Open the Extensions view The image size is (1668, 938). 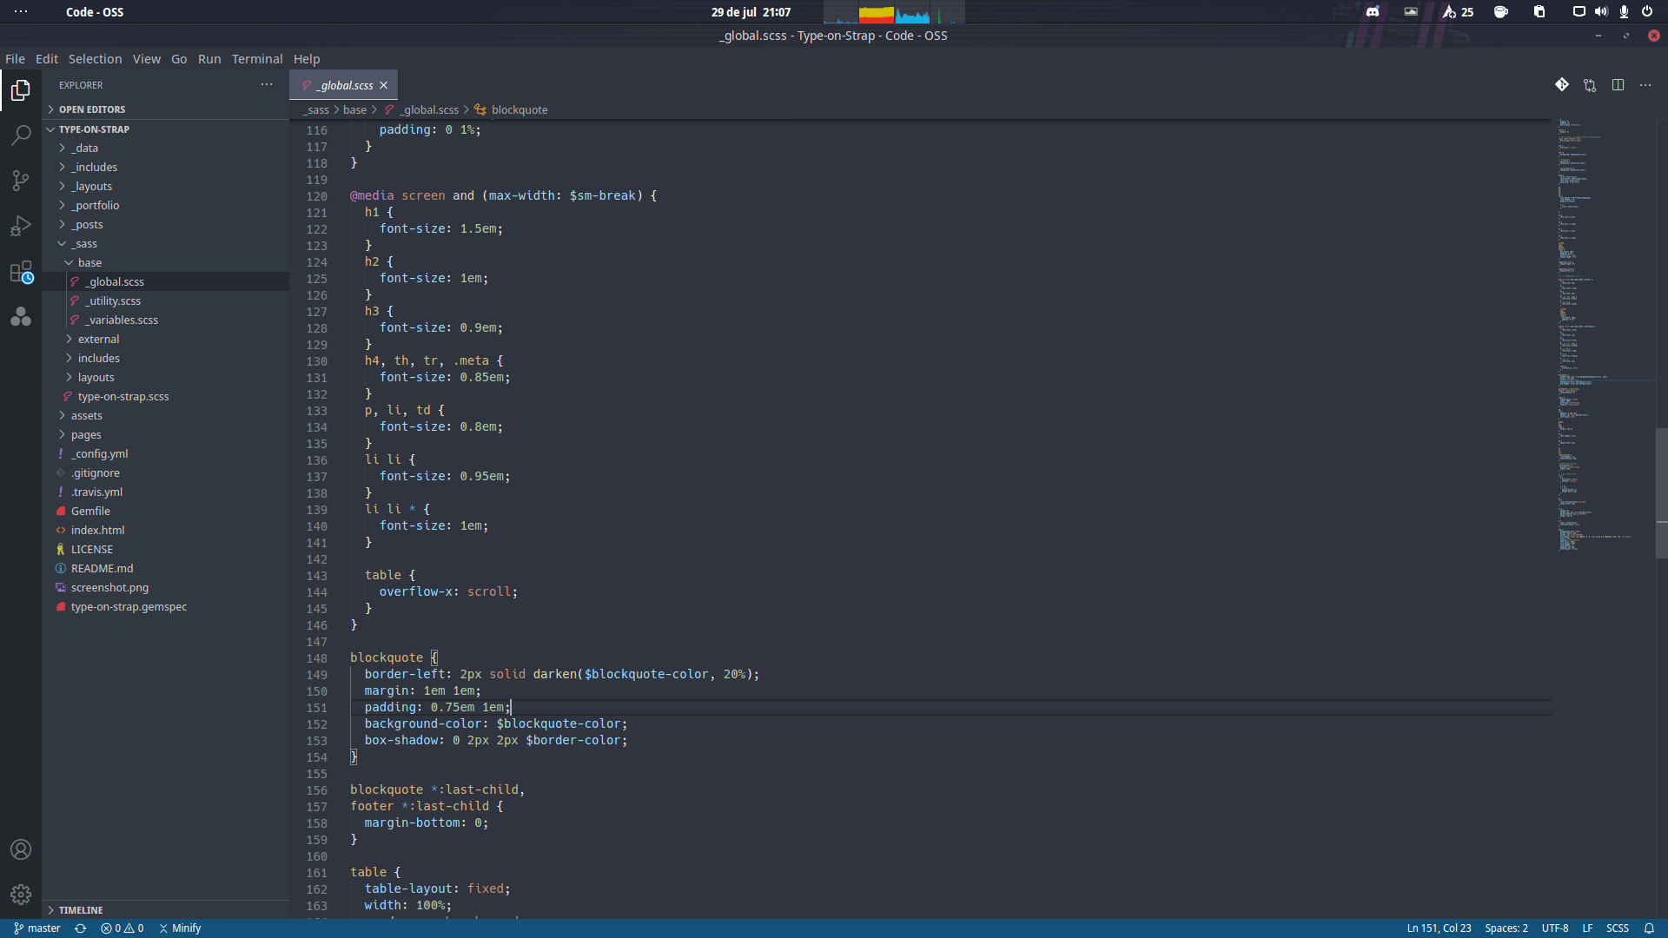pos(21,272)
